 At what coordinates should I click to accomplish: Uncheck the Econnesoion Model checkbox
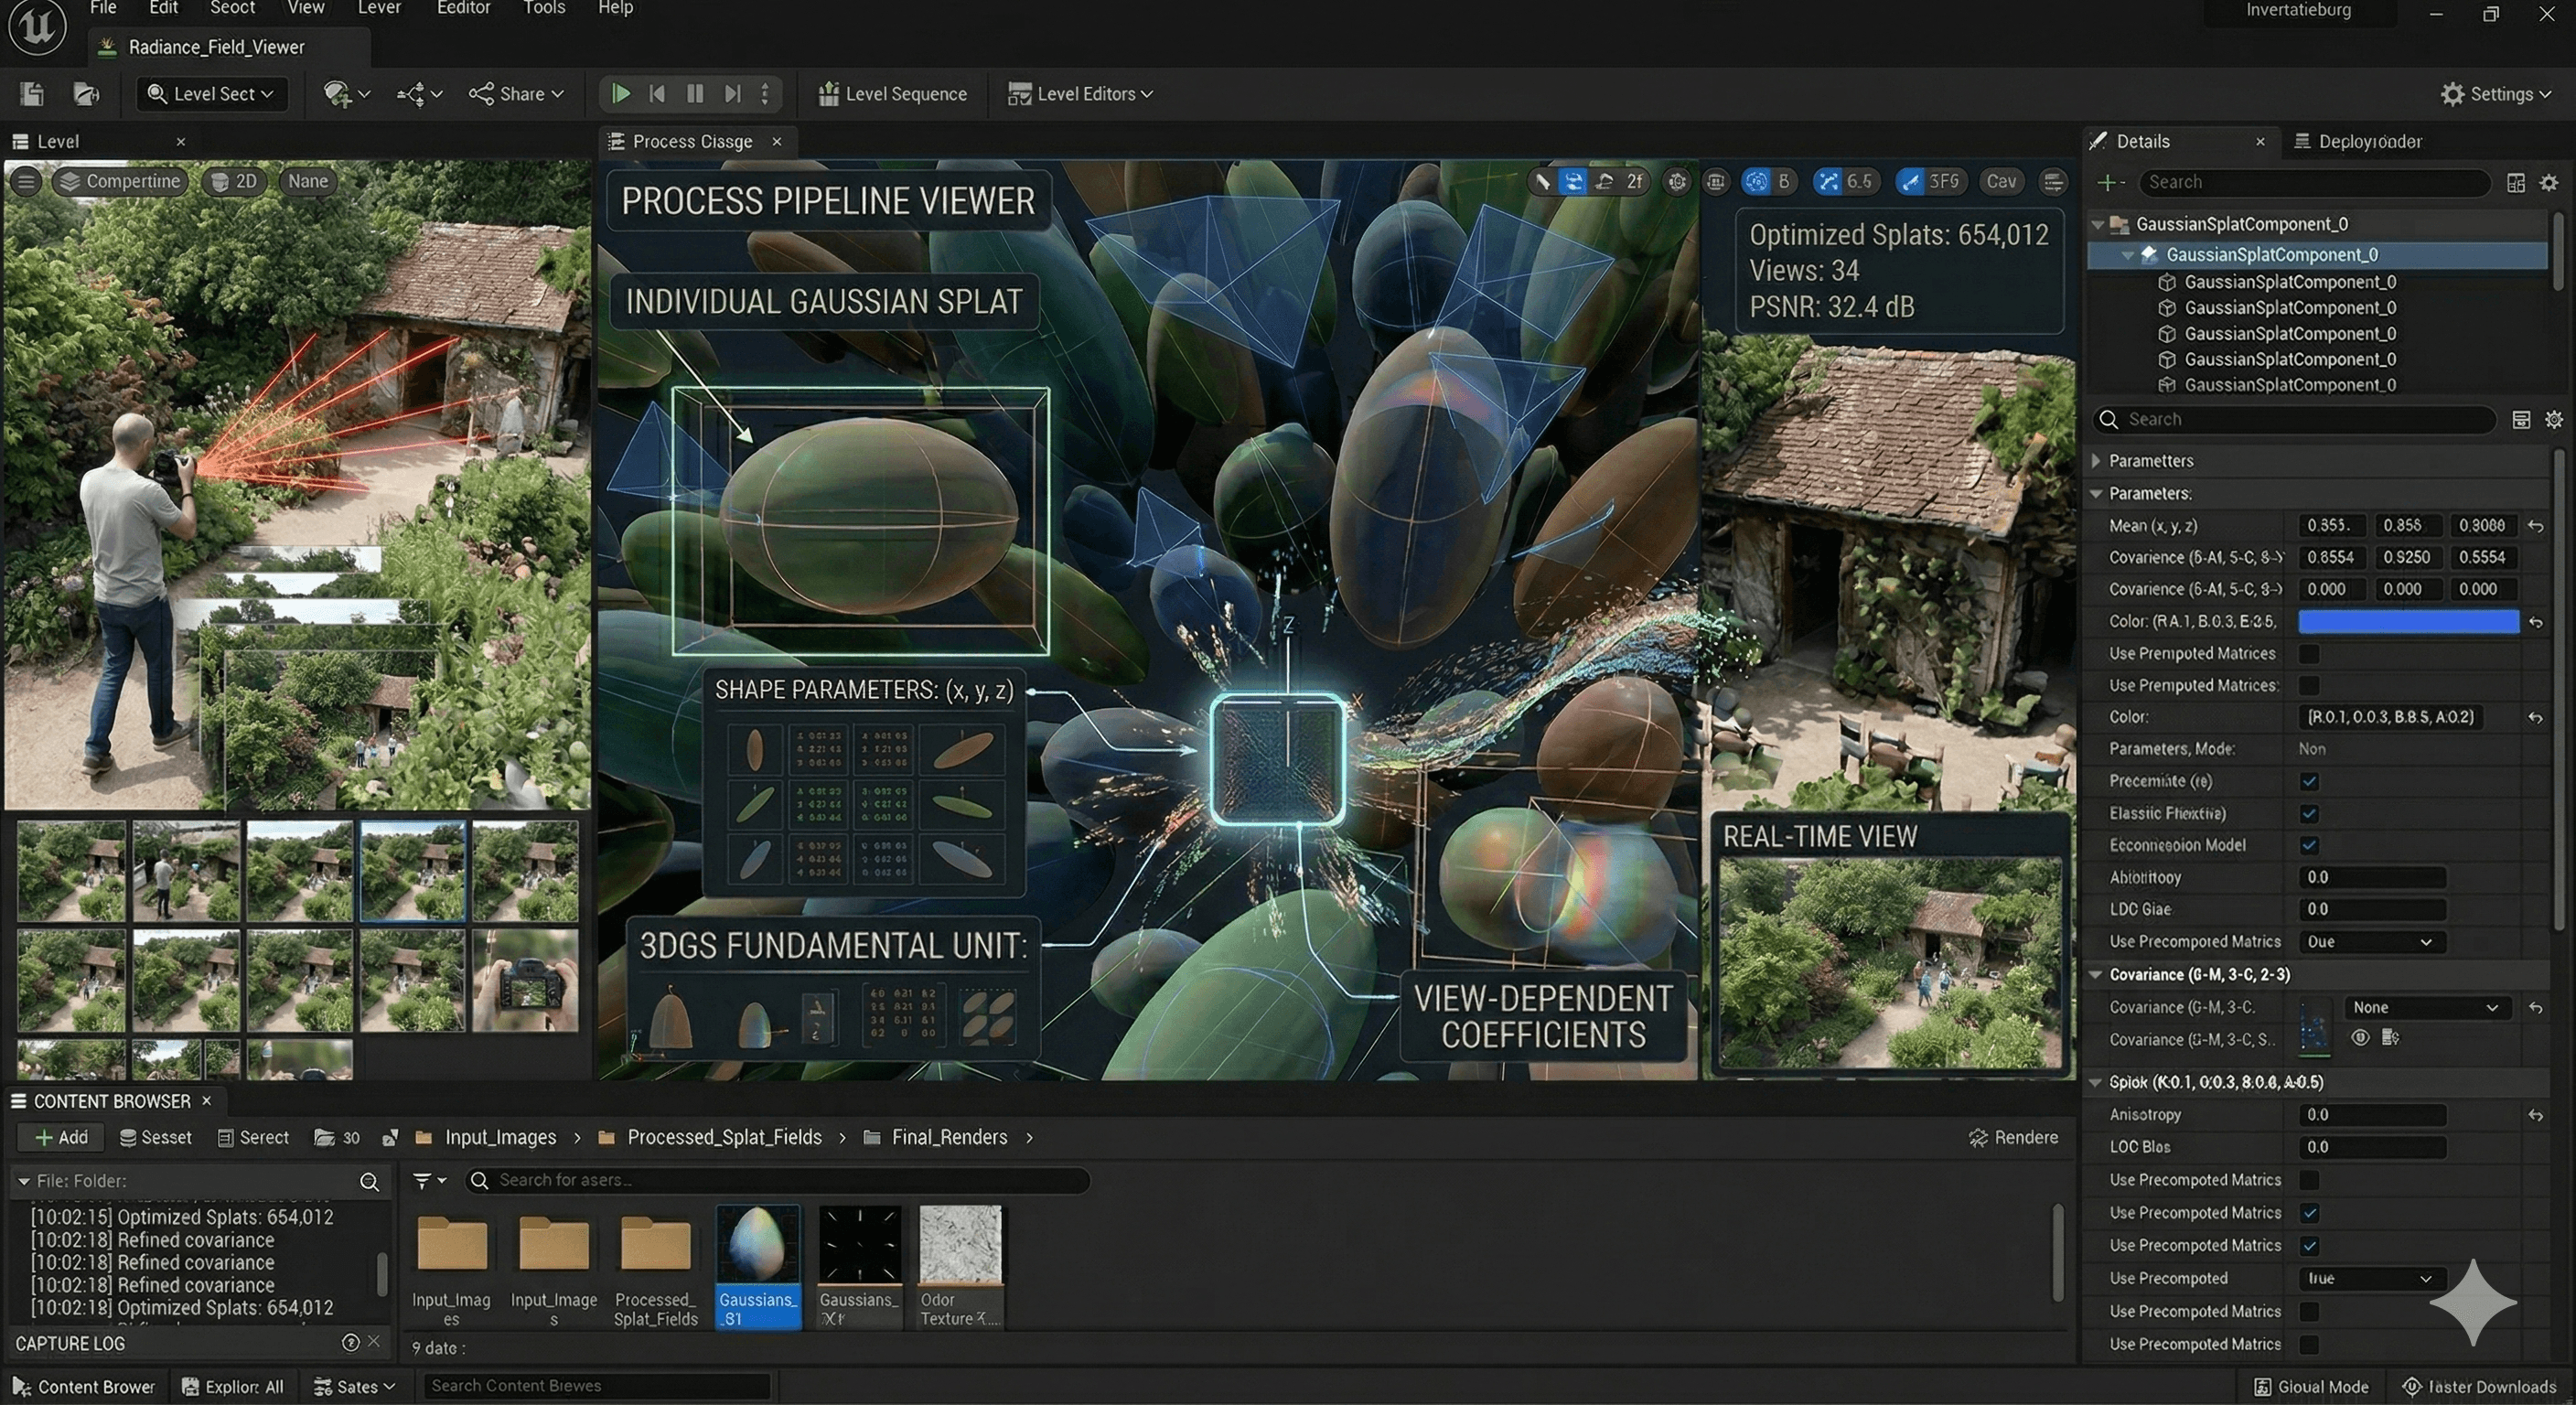[x=2309, y=846]
